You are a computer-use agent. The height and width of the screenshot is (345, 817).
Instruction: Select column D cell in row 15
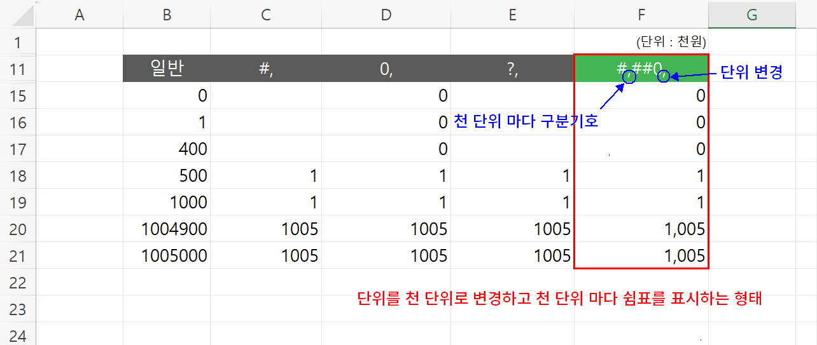(x=386, y=95)
